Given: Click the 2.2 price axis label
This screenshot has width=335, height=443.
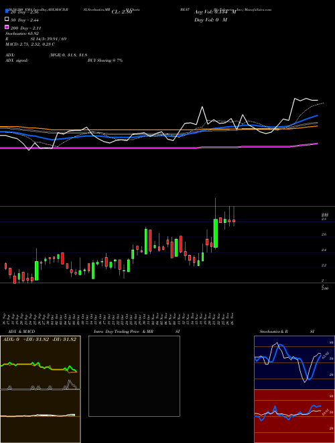Looking at the screenshot, I should point(324,265).
